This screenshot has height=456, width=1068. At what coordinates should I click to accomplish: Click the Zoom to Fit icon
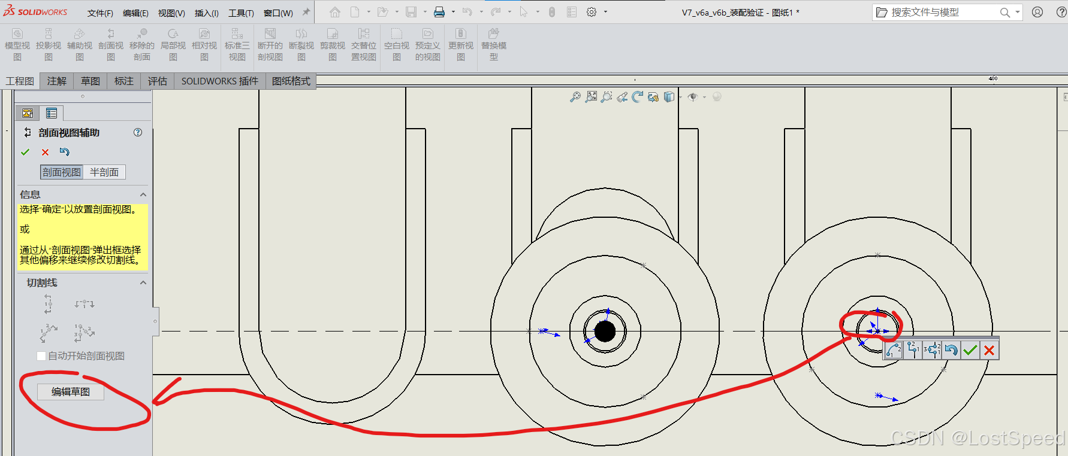tap(575, 97)
